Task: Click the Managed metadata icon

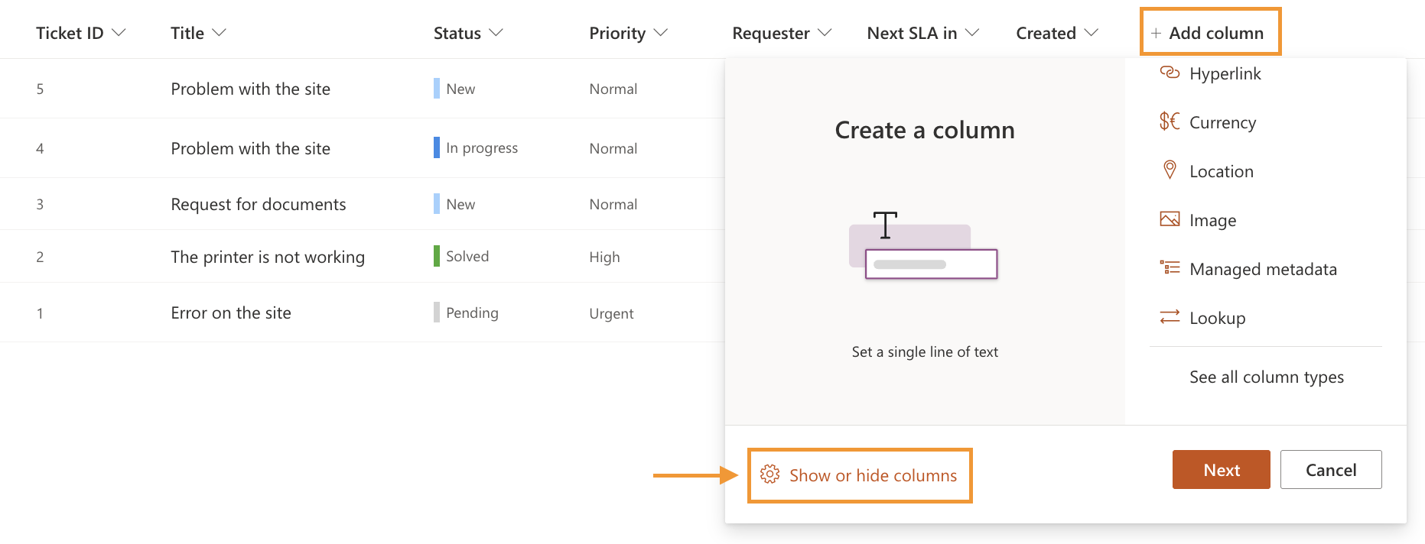Action: coord(1169,268)
